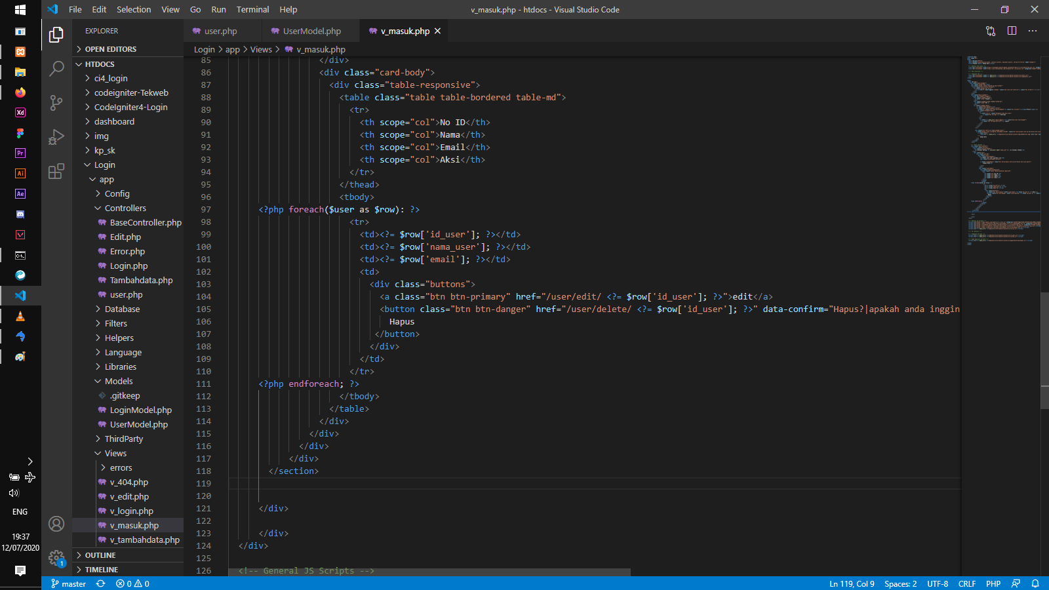Open the Accounts menu in activity bar
The height and width of the screenshot is (590, 1049).
(x=56, y=524)
